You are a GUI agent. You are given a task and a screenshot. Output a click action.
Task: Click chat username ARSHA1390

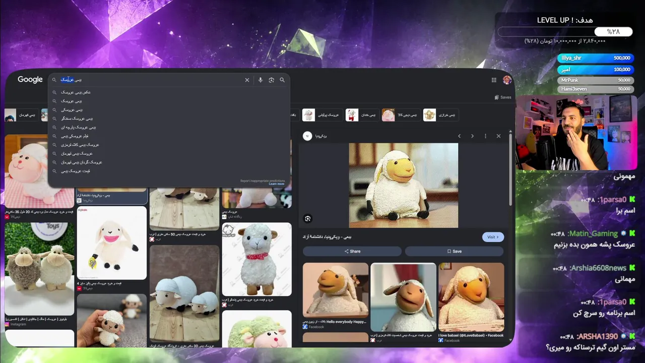click(598, 336)
